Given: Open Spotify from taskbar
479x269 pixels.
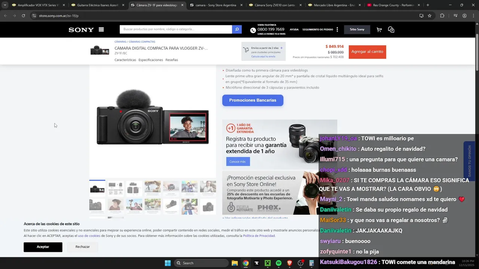Looking at the screenshot, I should coord(278,263).
